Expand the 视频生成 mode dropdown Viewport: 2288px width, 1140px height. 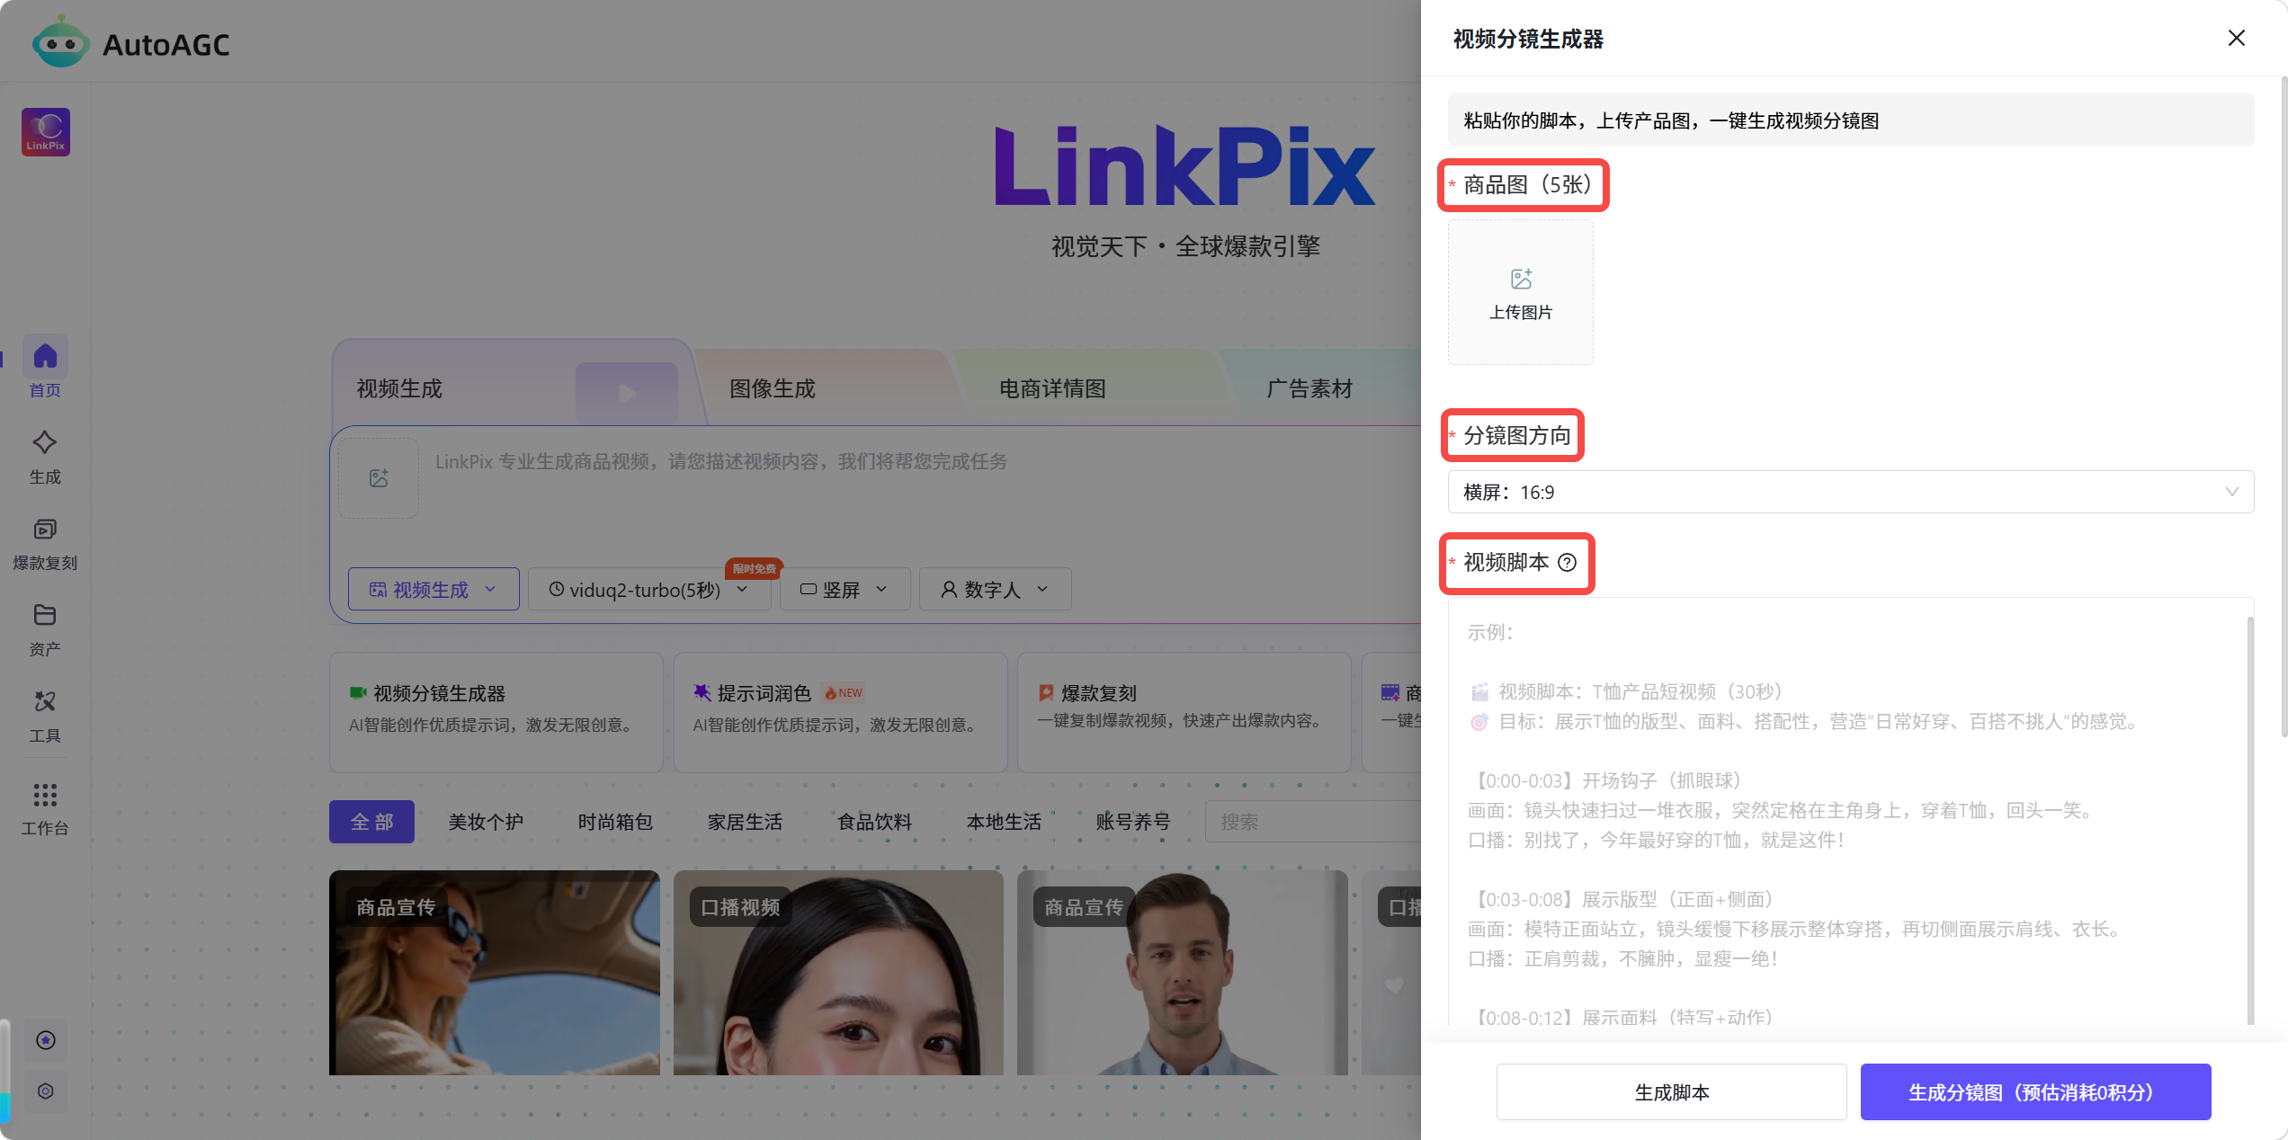(x=433, y=590)
